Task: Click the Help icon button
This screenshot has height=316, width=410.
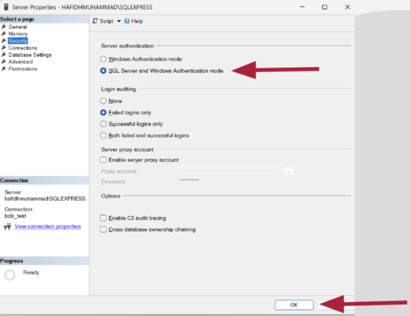Action: click(x=127, y=21)
